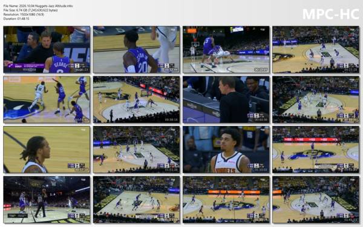Pick the angled court thumbnail stamped 00:38:14
This screenshot has width=363, height=227.
[136, 100]
